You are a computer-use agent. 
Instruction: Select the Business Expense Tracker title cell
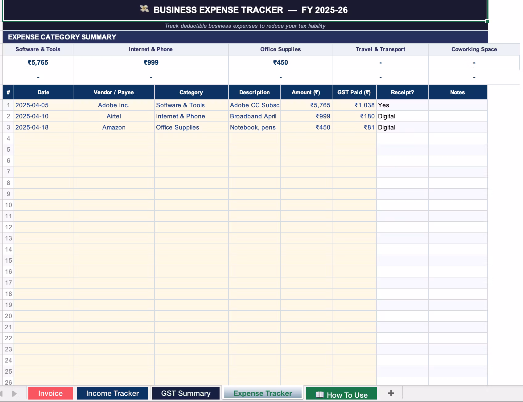[x=245, y=10]
